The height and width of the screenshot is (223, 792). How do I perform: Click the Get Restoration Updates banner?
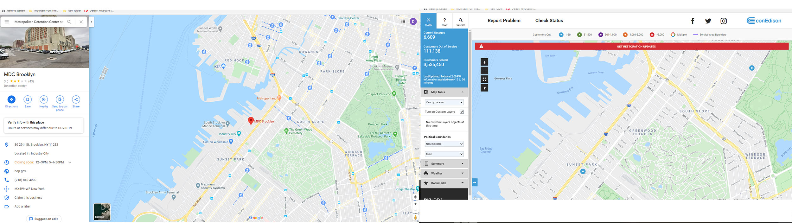[631, 46]
